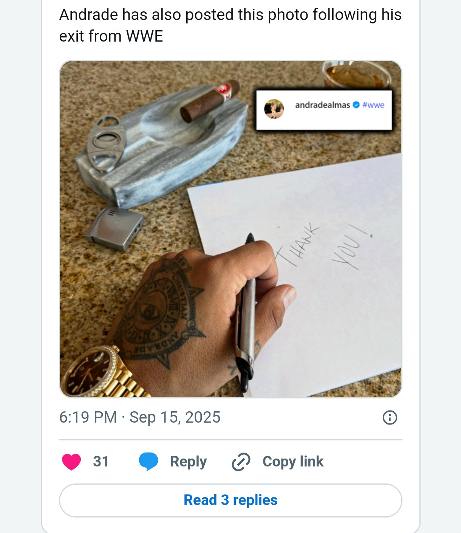461x533 pixels.
Task: Click the andradealmas username text
Action: [x=322, y=105]
